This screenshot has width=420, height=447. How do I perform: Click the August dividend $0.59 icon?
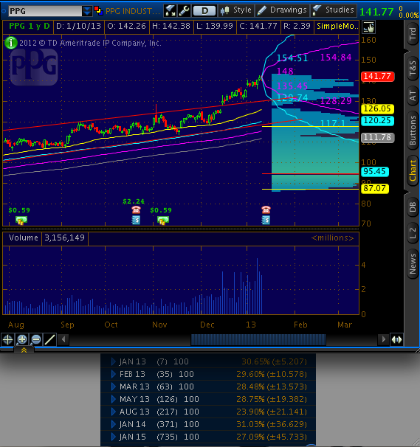pos(21,221)
